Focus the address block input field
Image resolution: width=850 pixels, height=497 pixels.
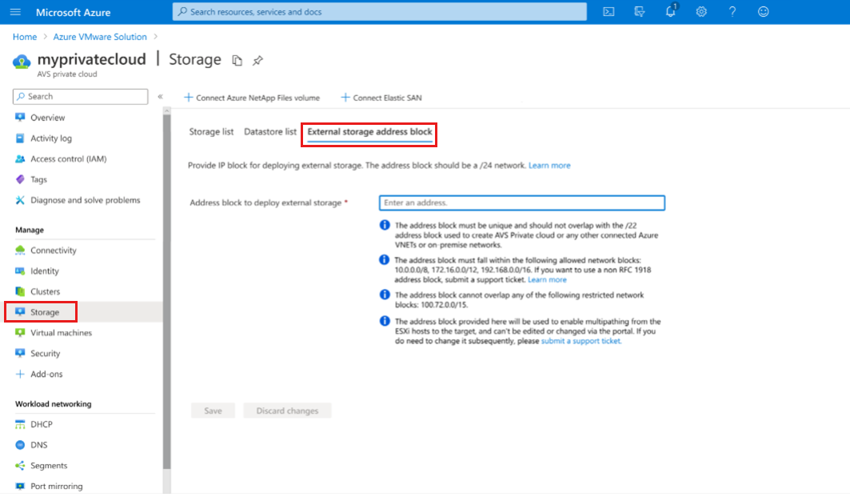(522, 203)
